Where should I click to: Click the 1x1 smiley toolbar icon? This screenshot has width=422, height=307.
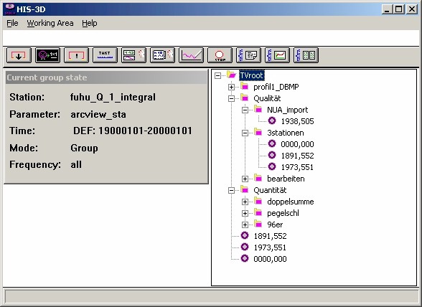click(x=47, y=55)
